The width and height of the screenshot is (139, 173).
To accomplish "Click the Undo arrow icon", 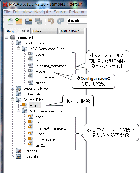I will pyautogui.click(x=51, y=21).
